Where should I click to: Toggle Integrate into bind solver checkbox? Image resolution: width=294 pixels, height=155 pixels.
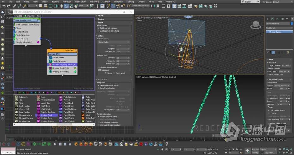tap(98, 86)
